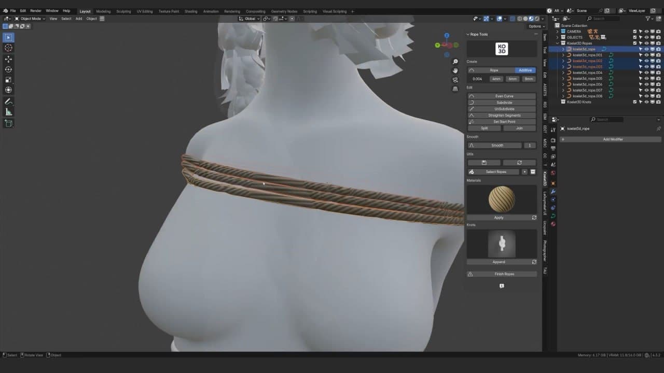664x373 pixels.
Task: Open Global transform orientation dropdown
Action: [250, 19]
